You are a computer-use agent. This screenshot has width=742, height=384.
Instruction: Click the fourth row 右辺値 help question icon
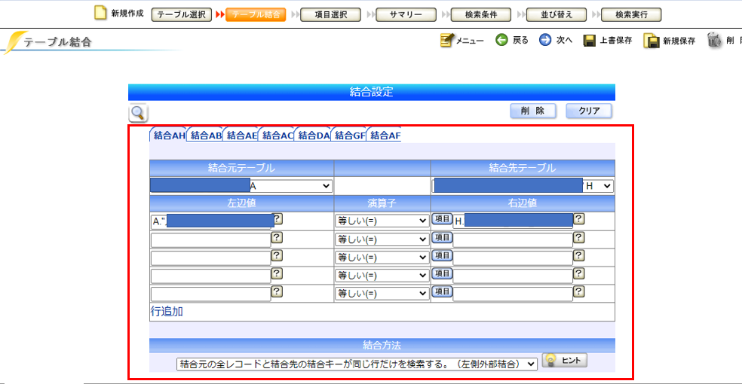pos(578,273)
